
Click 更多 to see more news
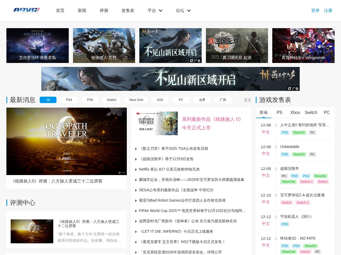[247, 100]
